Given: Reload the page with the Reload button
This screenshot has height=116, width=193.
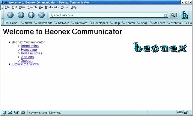Looking at the screenshot, I should tap(31, 15).
